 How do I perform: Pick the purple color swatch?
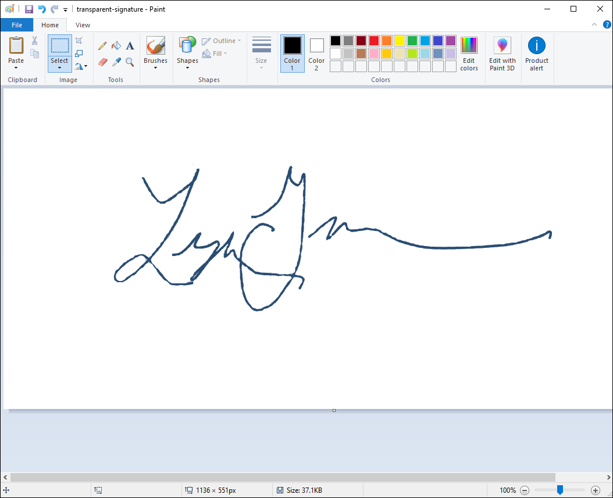coord(451,41)
